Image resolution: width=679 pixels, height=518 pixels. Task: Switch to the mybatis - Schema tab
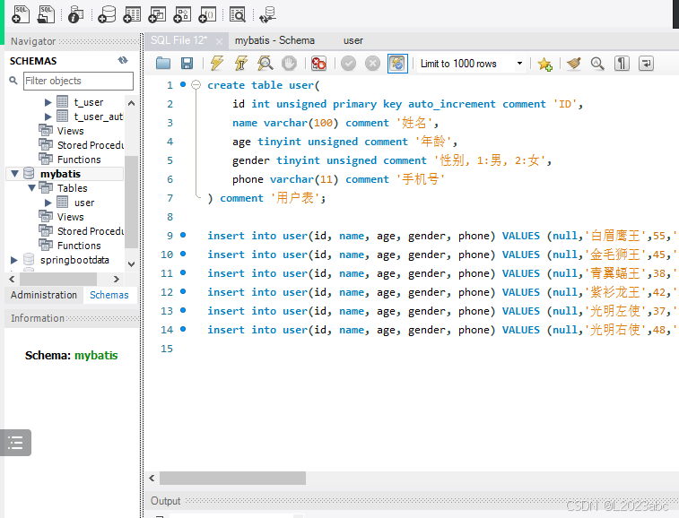(274, 40)
